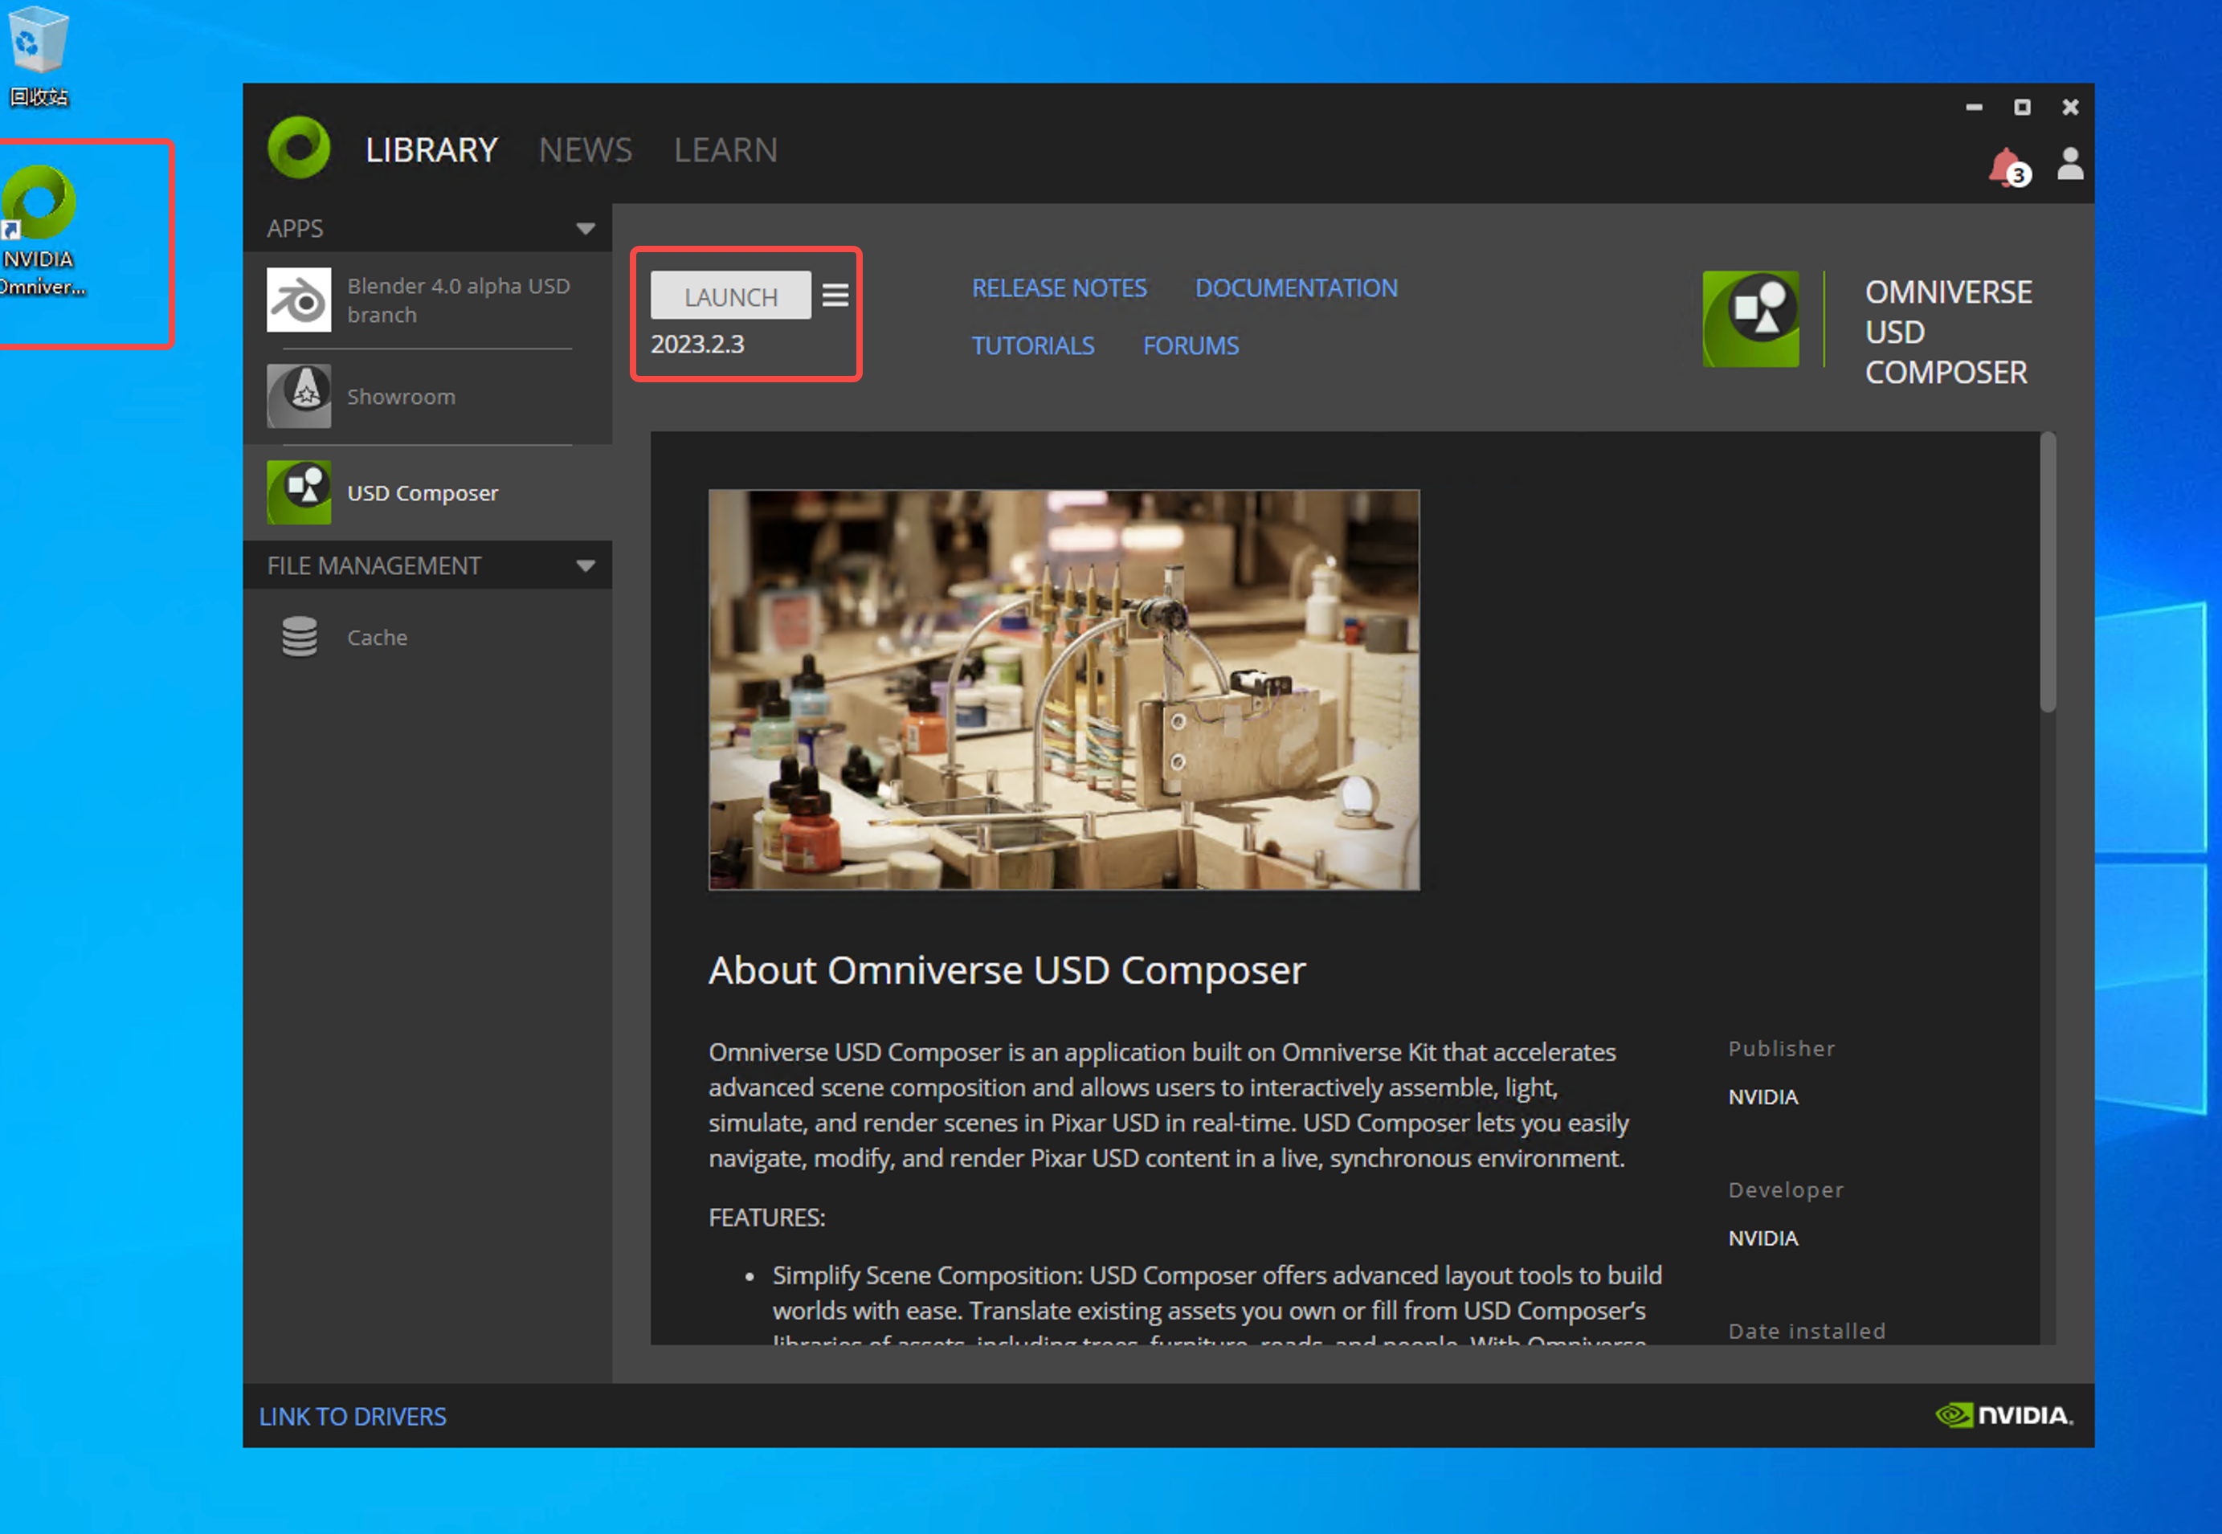Screen dimensions: 2222x1534
Task: Switch to the LEARN tab
Action: 726,150
